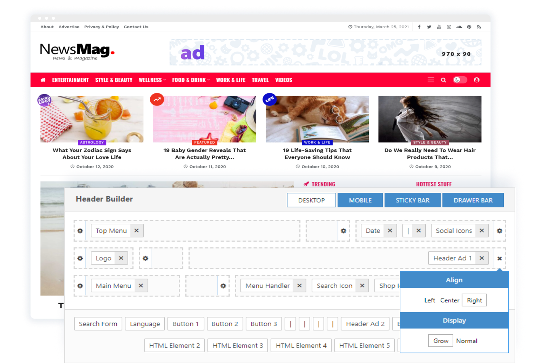This screenshot has height=364, width=534.
Task: Open the search icon in the red menu bar
Action: coord(443,80)
